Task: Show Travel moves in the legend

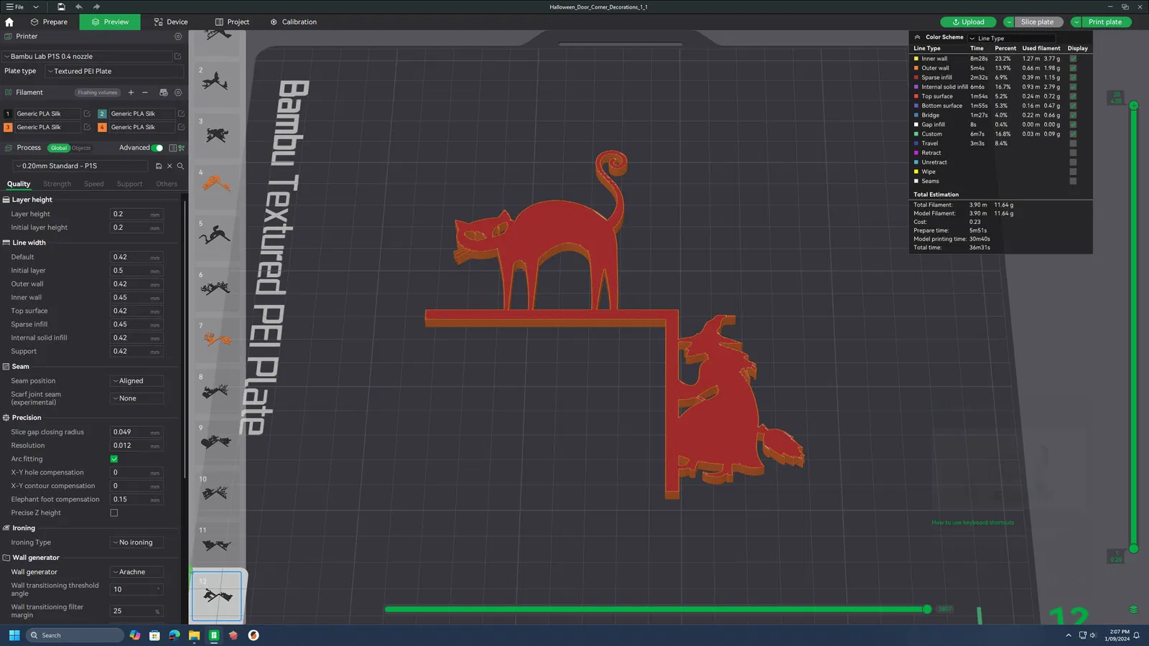Action: 1073,144
